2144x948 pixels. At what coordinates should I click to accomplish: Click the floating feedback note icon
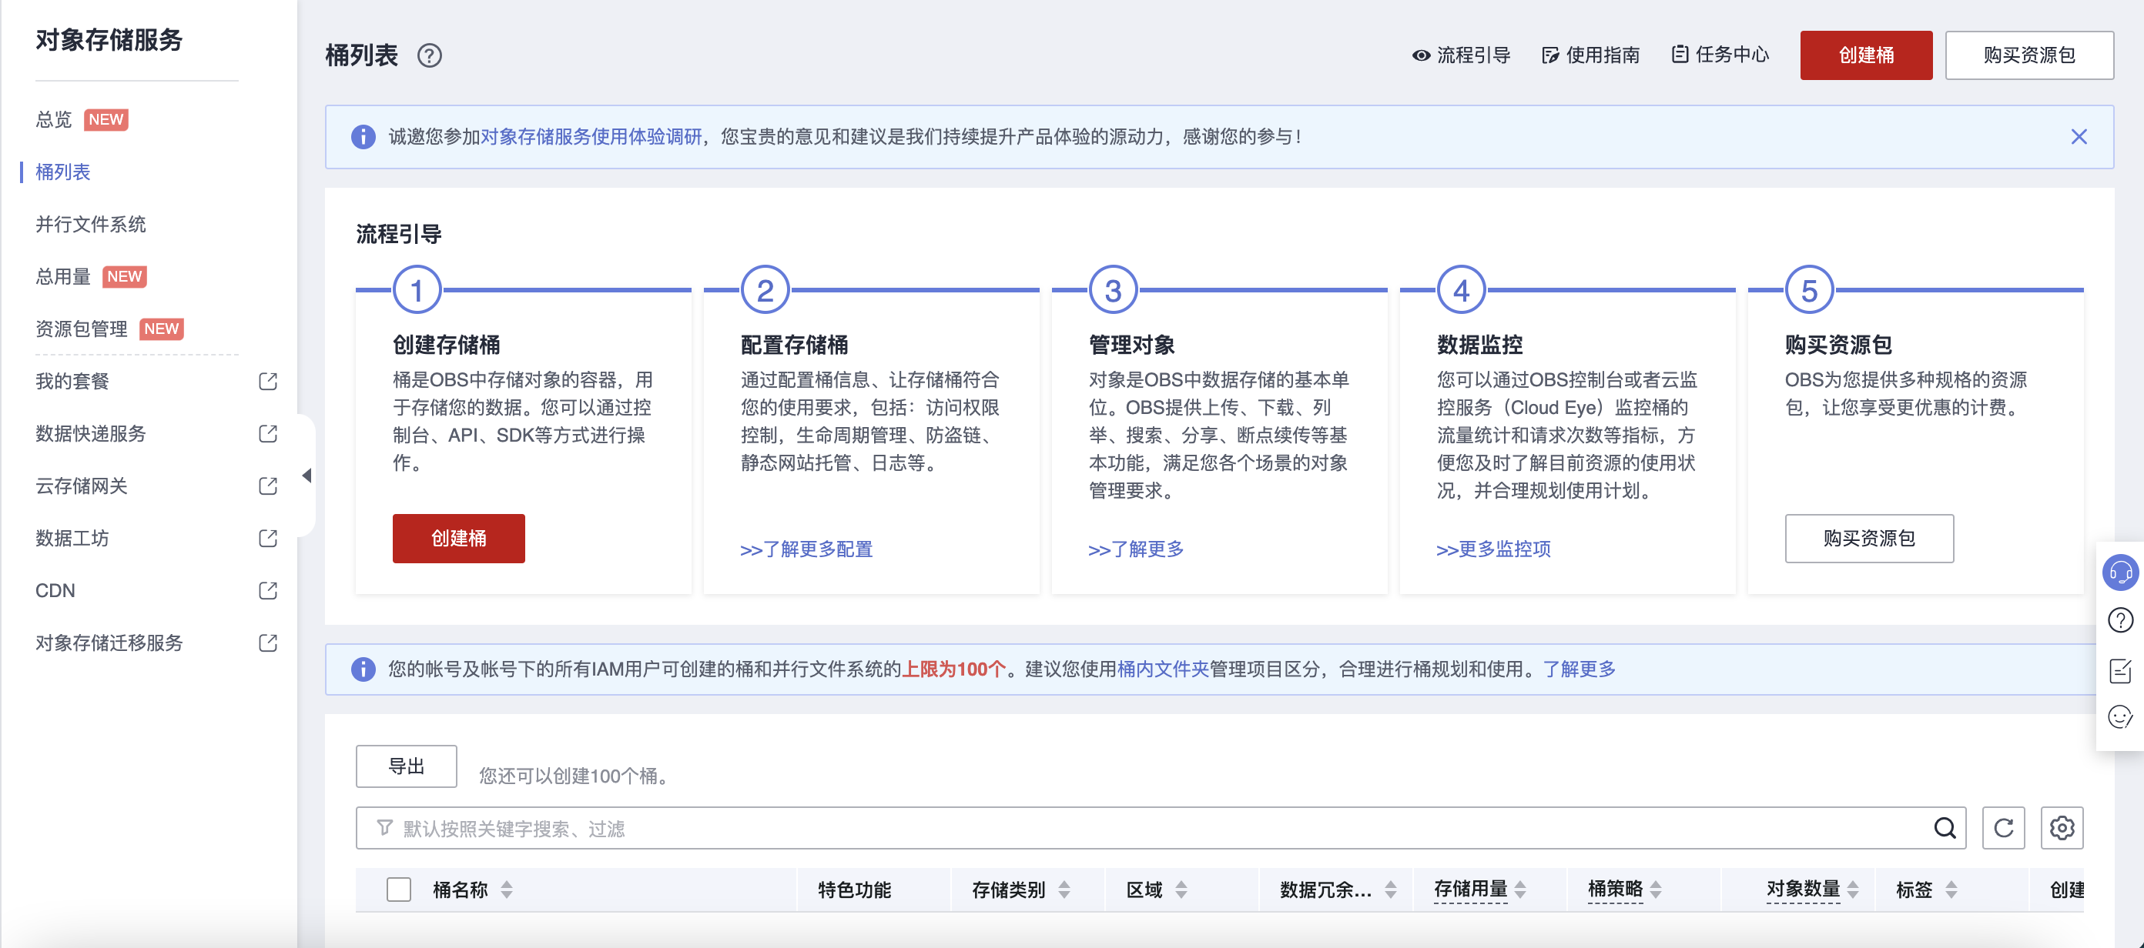2120,670
